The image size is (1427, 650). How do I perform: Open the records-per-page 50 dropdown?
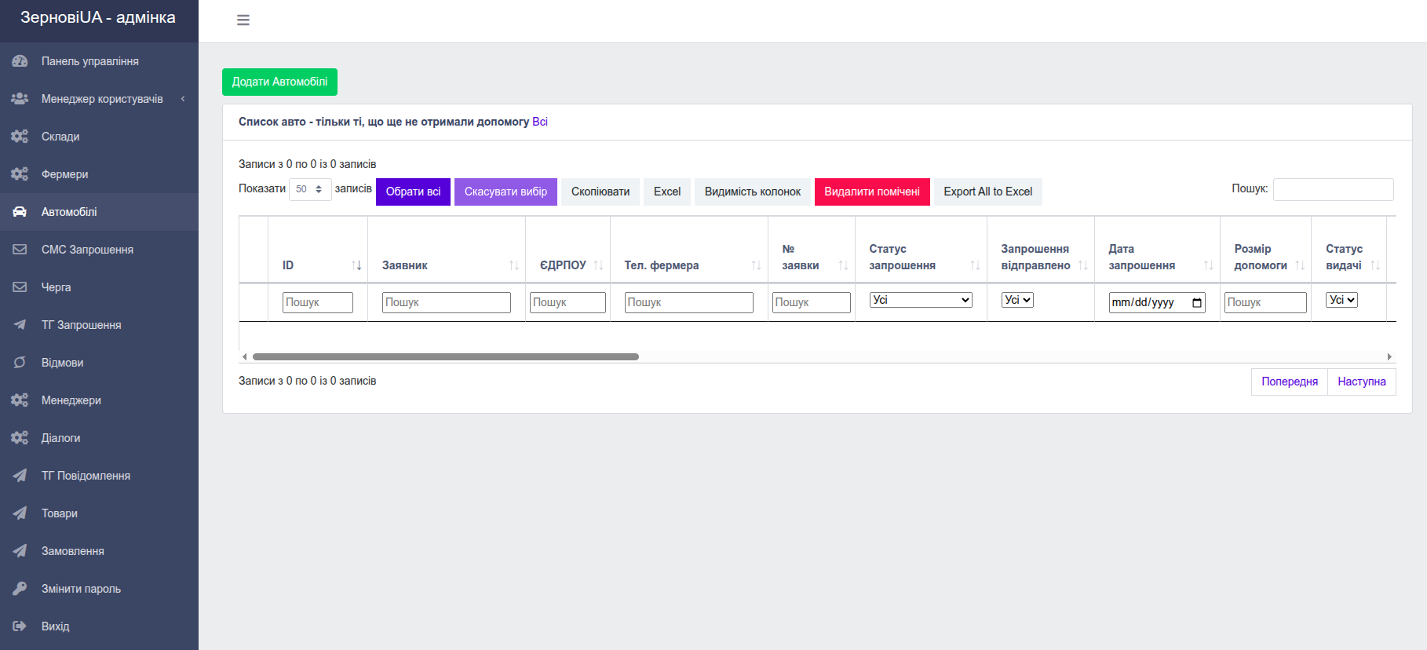(x=310, y=189)
